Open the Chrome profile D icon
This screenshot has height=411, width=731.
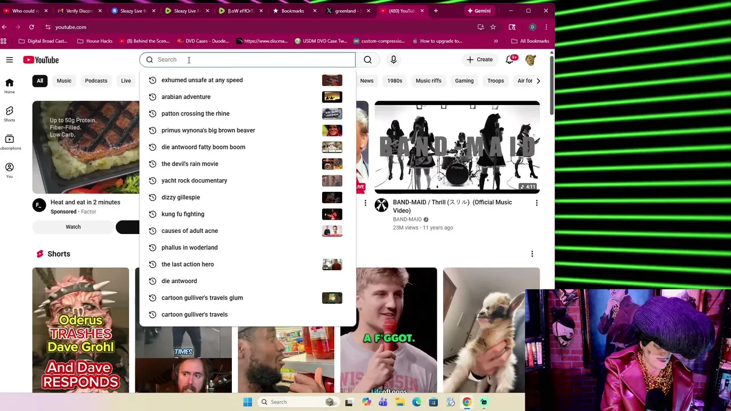(x=532, y=27)
